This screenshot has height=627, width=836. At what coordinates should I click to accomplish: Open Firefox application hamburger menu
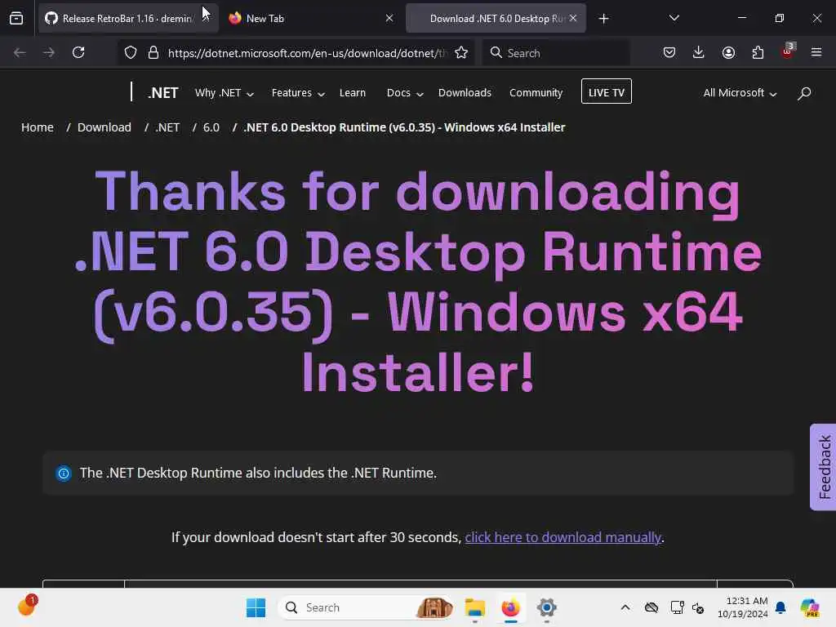pyautogui.click(x=816, y=53)
